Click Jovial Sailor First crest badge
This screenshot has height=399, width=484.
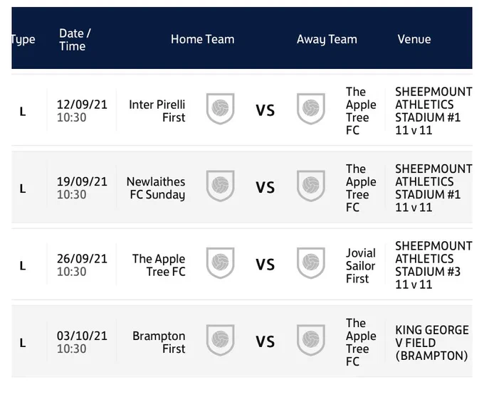[310, 263]
